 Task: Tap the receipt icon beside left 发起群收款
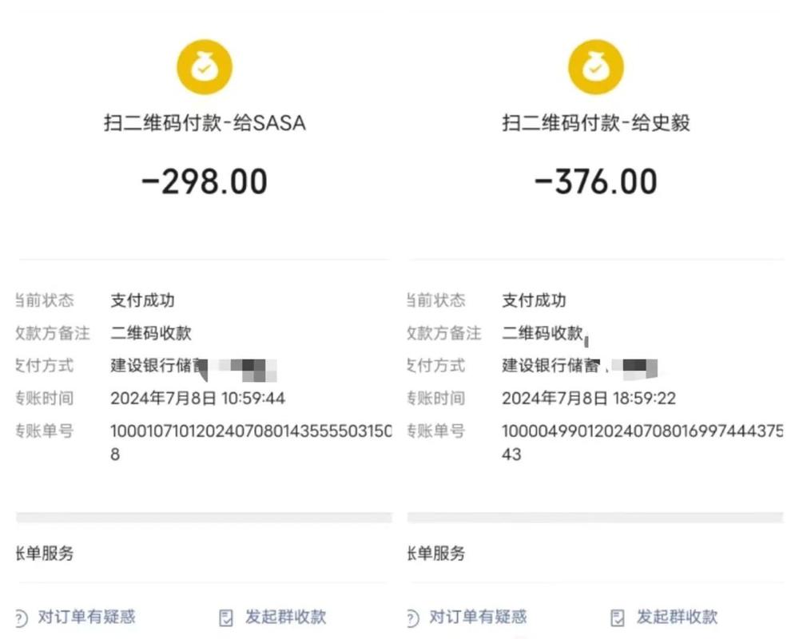point(226,617)
